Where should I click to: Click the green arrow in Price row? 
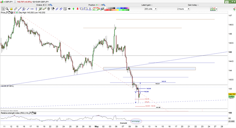(17, 12)
